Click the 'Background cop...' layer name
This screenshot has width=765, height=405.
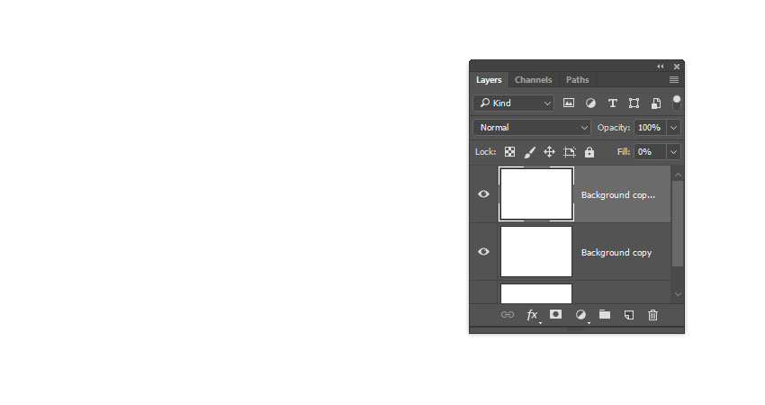(x=618, y=194)
